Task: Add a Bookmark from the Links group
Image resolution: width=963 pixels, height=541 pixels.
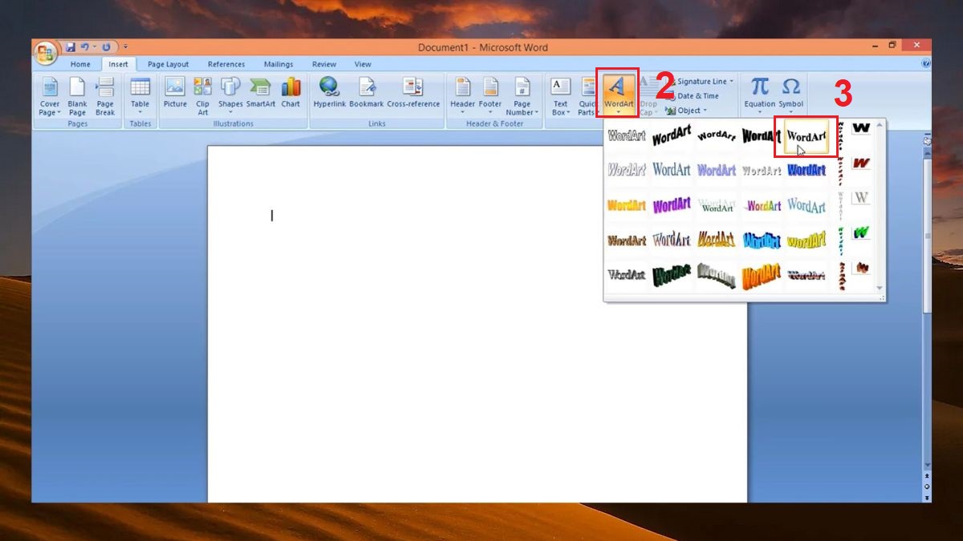Action: click(367, 93)
